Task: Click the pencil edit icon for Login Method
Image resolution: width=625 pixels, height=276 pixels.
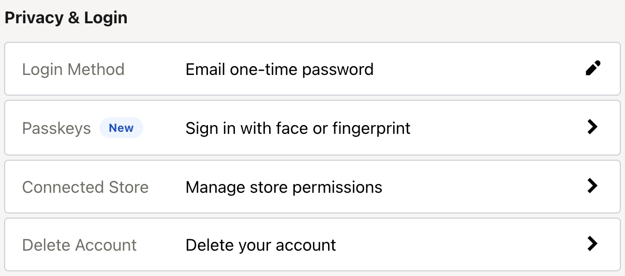Action: pos(593,69)
